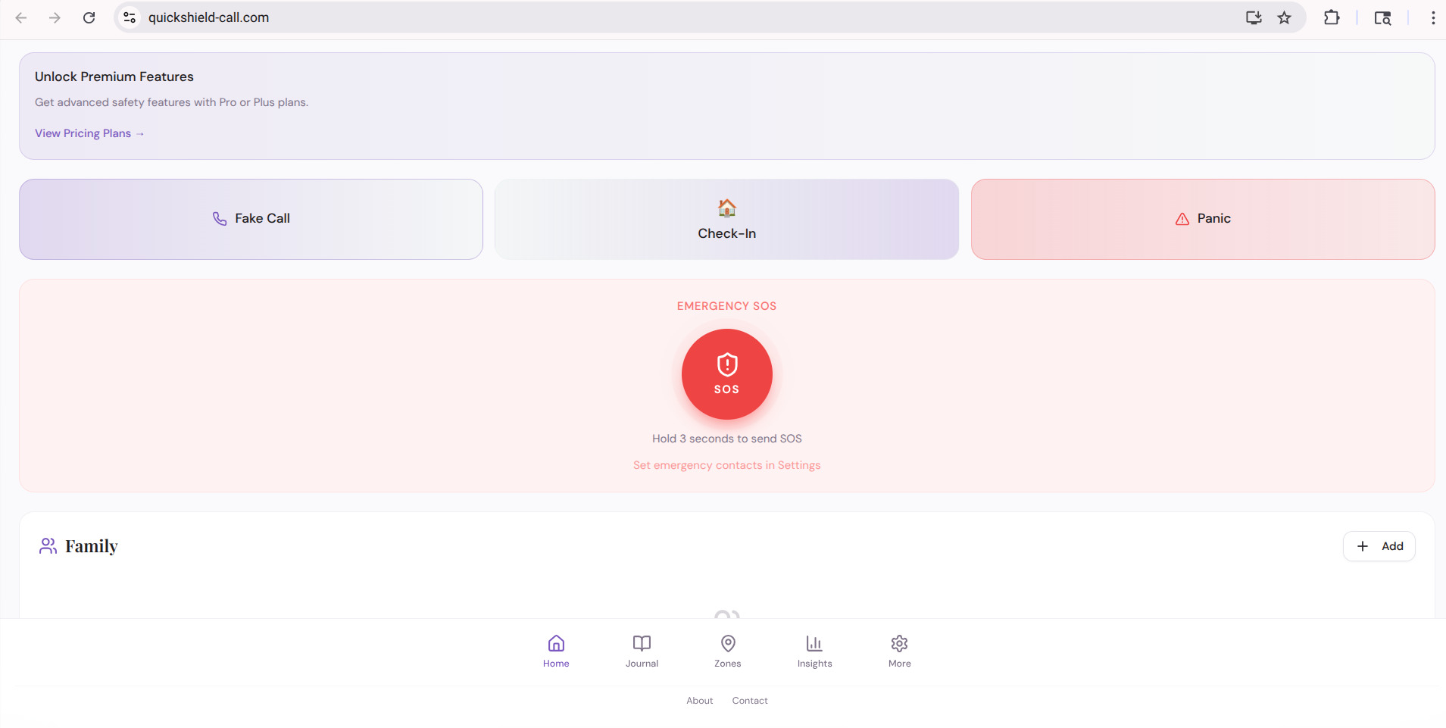Click the shield icon inside SOS button
The height and width of the screenshot is (728, 1446).
tap(727, 365)
